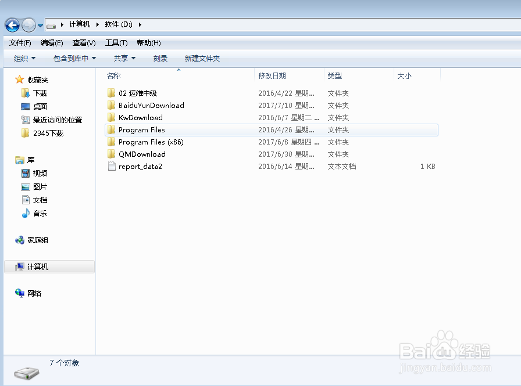This screenshot has width=521, height=386.
Task: Click the 新建文件夹 button
Action: click(202, 58)
